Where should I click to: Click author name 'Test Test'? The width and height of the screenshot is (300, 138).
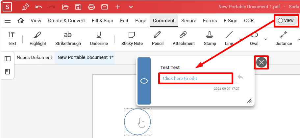pos(170,68)
